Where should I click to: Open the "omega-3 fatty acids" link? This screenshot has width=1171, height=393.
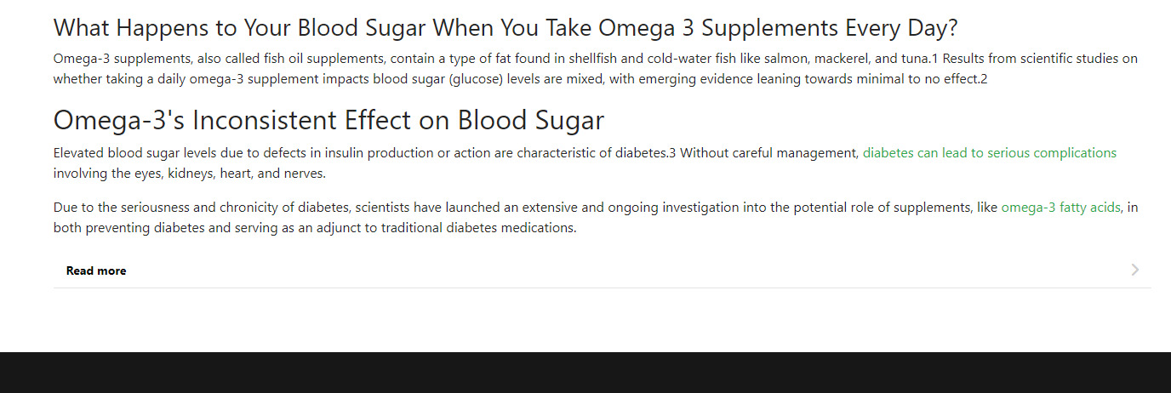click(1060, 207)
